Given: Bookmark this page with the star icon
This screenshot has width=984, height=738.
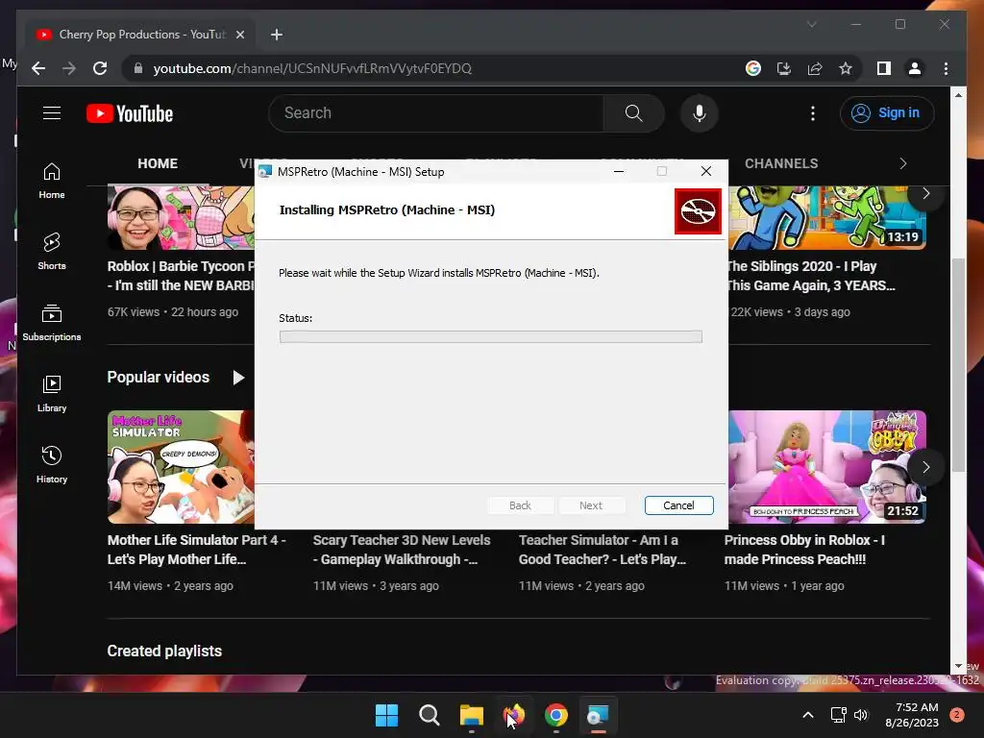Looking at the screenshot, I should coord(846,68).
